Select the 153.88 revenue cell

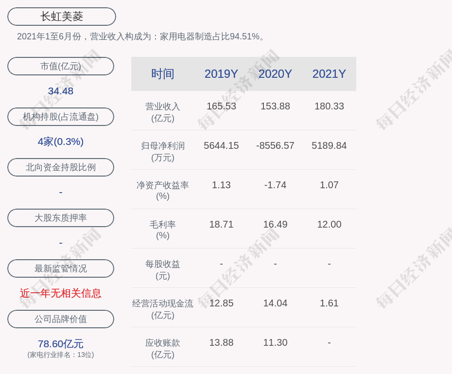click(x=275, y=106)
